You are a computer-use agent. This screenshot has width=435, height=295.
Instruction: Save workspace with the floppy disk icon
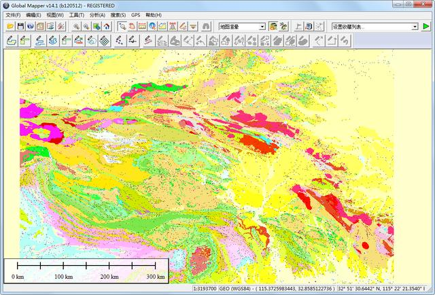tap(20, 27)
